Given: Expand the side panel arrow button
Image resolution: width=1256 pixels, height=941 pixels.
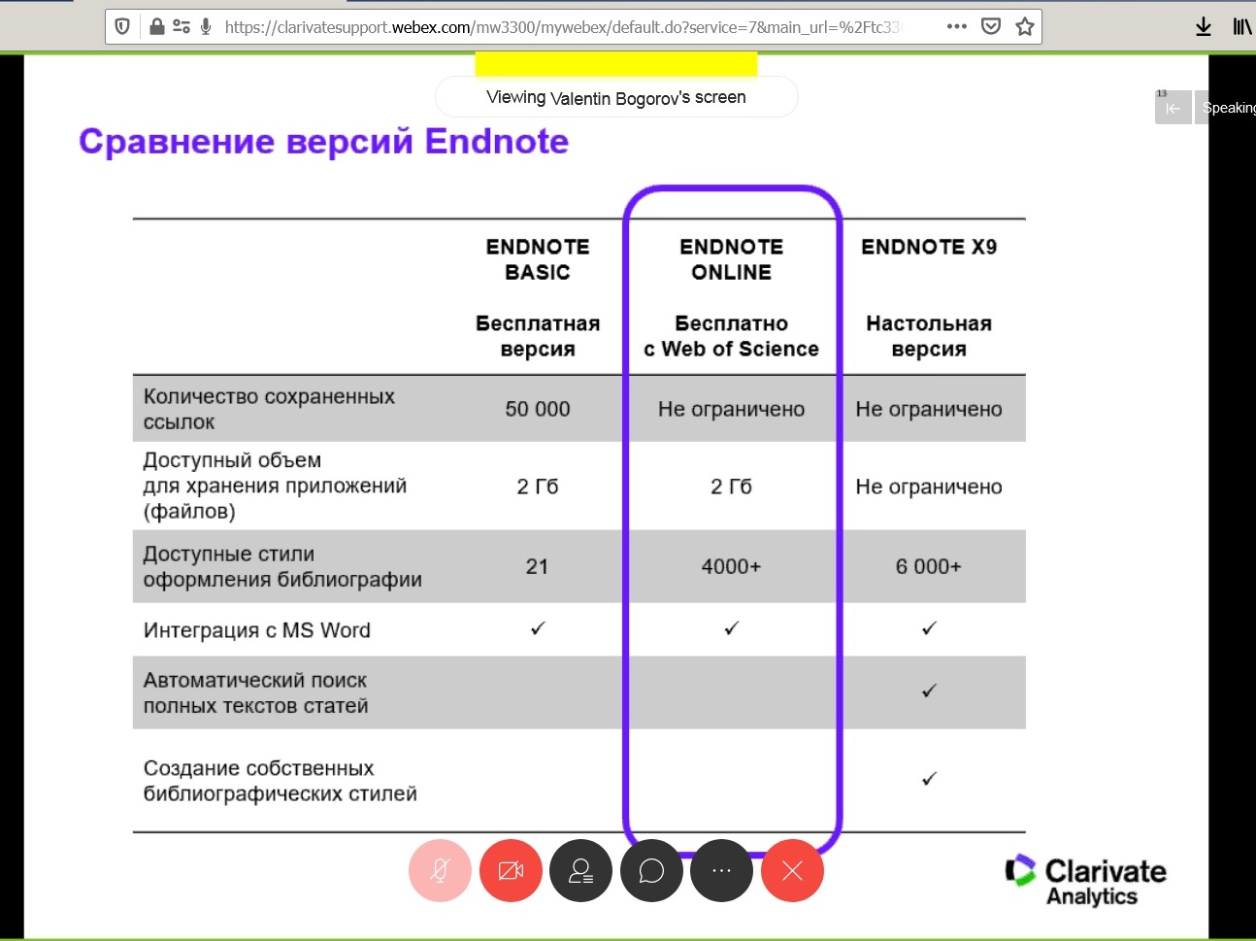Looking at the screenshot, I should (1173, 108).
